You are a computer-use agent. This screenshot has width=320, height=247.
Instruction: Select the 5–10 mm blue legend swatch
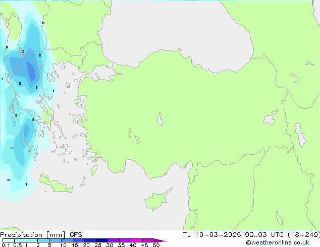click(x=55, y=240)
